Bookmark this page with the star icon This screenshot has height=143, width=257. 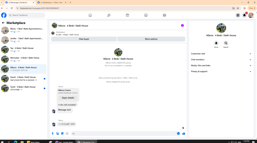[238, 8]
